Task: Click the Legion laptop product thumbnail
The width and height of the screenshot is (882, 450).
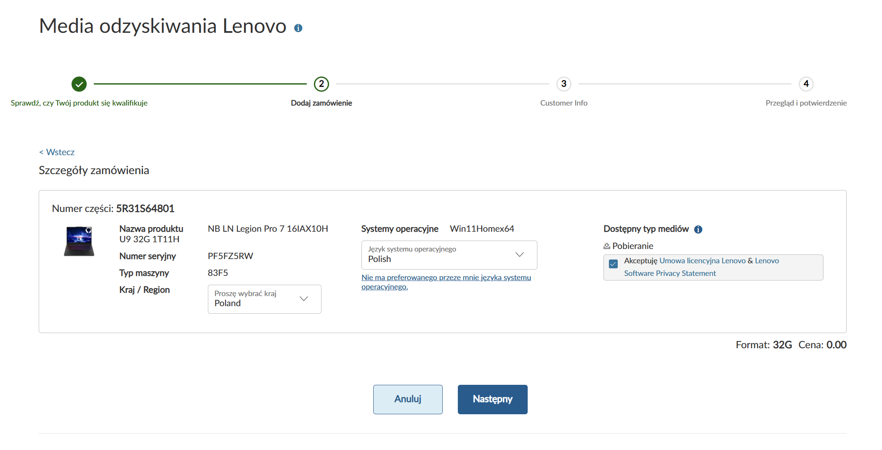Action: click(x=79, y=241)
